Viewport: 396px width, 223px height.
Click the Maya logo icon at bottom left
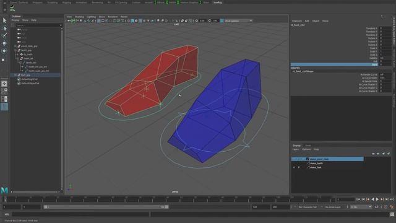point(4,190)
